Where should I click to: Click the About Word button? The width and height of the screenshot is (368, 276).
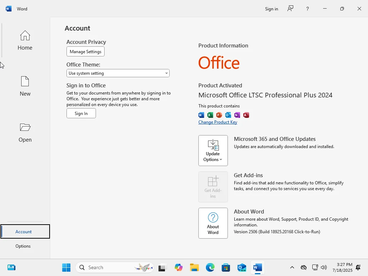(213, 223)
